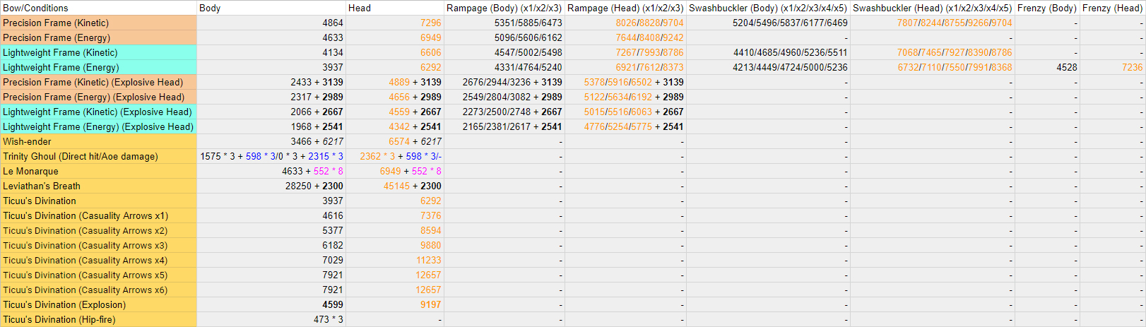The height and width of the screenshot is (327, 1146).
Task: Select Lightweight Frame (Kinetic) (Explosive Head) label
Action: tap(98, 112)
